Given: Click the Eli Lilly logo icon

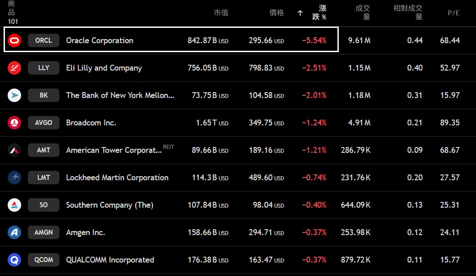Looking at the screenshot, I should (14, 68).
